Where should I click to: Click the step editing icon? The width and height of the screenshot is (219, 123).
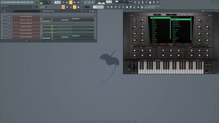71,7
